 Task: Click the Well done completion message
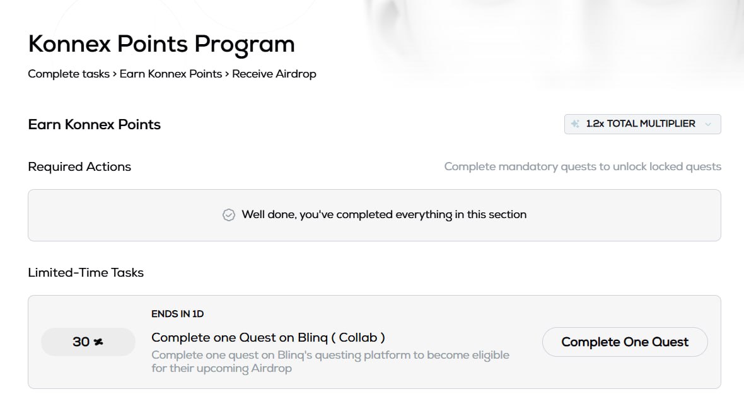(x=384, y=215)
